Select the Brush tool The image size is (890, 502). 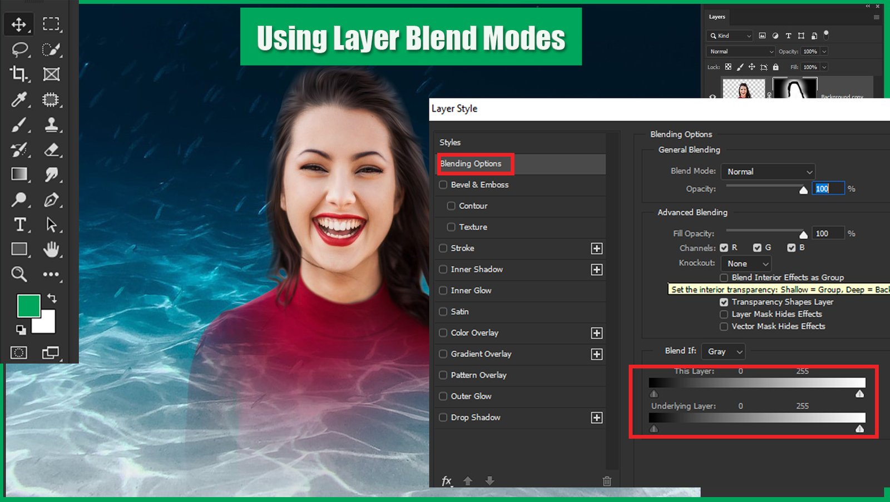point(19,125)
